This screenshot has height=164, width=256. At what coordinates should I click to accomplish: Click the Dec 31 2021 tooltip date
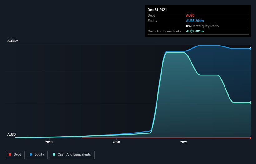[157, 10]
